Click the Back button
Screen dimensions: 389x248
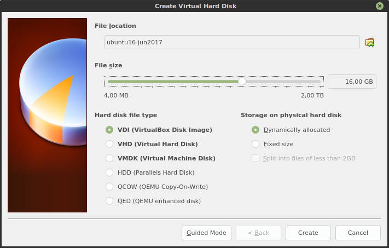(258, 233)
